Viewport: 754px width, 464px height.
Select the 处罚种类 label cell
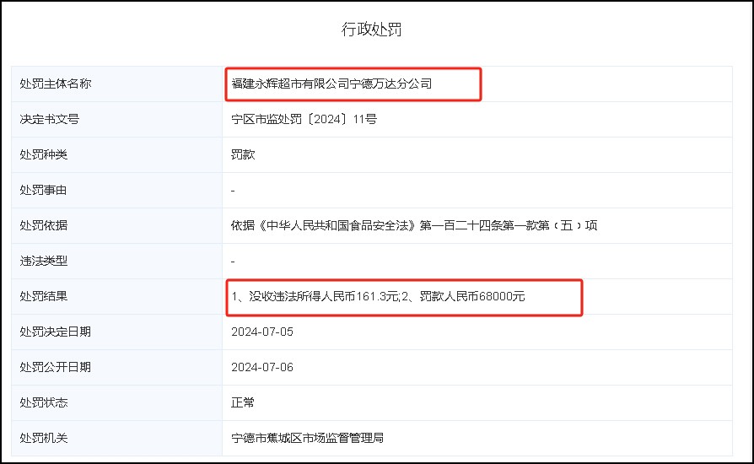coord(44,154)
